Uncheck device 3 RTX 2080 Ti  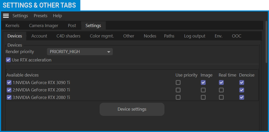tap(9, 98)
